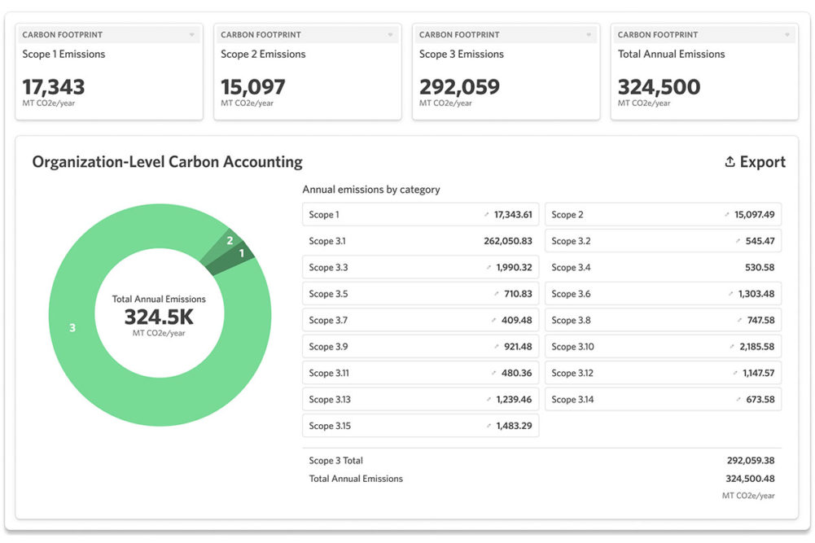Expand the Total Annual Emissions card dropdown
815x543 pixels.
click(x=787, y=35)
